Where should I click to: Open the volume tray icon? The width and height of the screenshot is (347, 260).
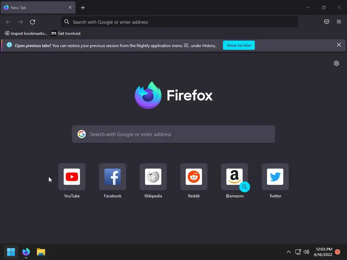(x=306, y=252)
